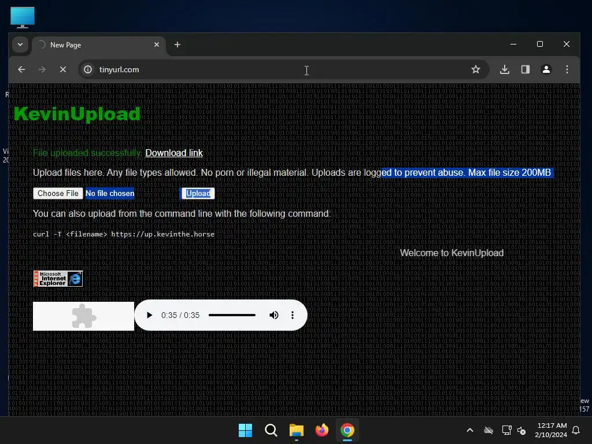Open File Explorer from the taskbar

click(x=297, y=430)
